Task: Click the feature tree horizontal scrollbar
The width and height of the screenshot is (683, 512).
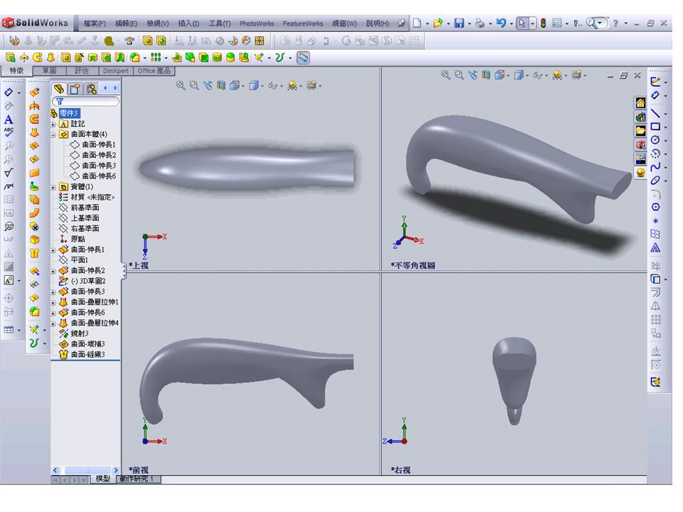Action: pos(86,470)
